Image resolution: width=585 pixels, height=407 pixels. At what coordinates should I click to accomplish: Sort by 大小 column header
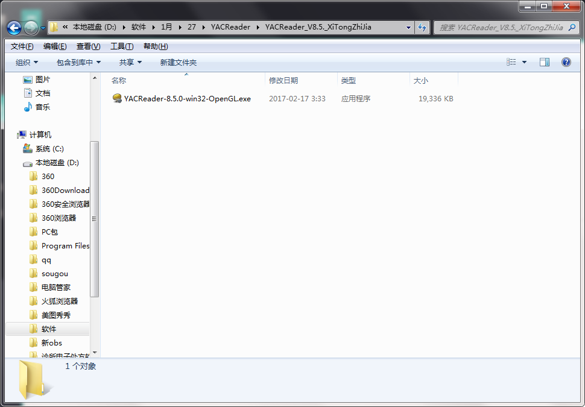pyautogui.click(x=434, y=80)
